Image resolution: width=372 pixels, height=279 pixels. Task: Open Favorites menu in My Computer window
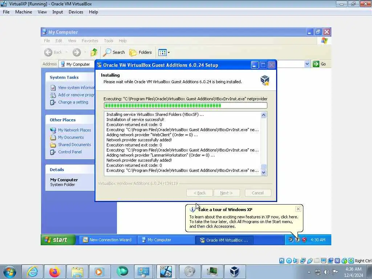click(90, 41)
